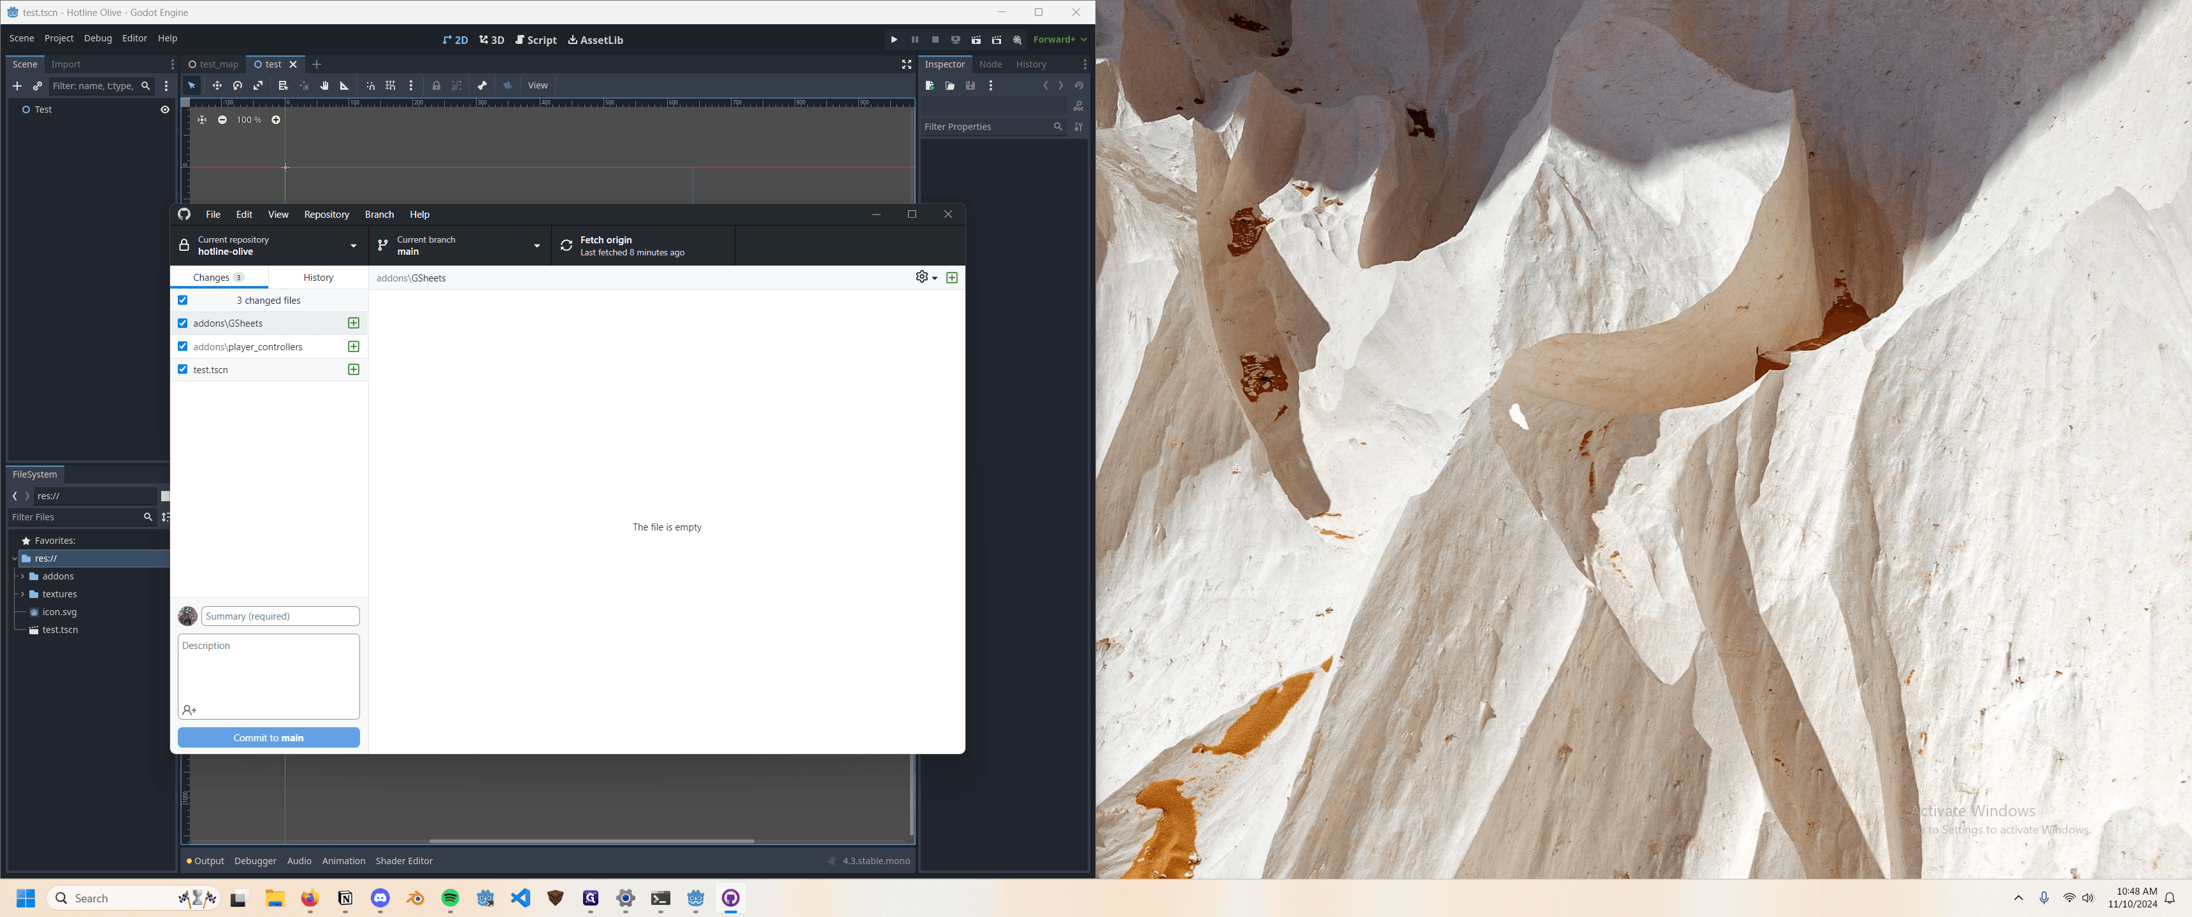This screenshot has width=2192, height=917.
Task: Switch to the History tab in GitHub Desktop
Action: tap(318, 277)
